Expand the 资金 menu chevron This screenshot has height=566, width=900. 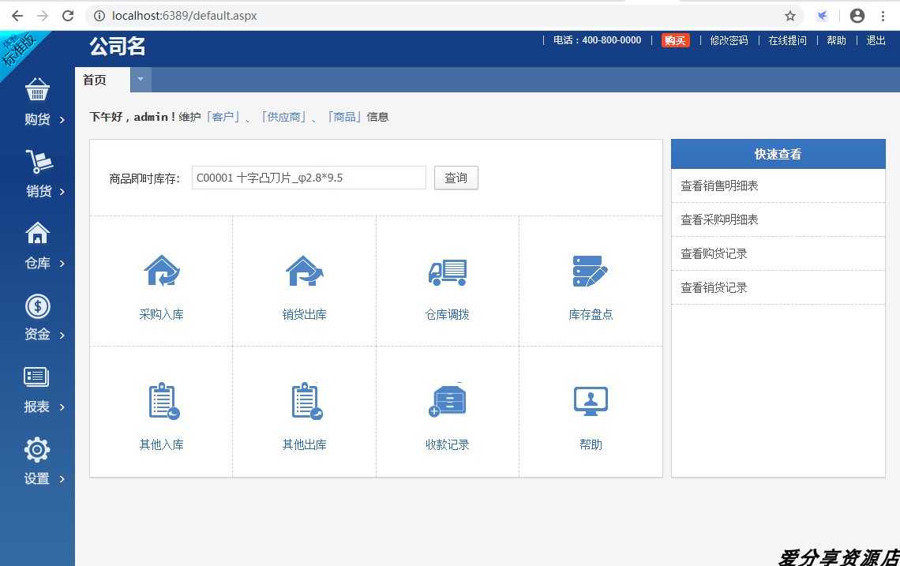(x=62, y=335)
